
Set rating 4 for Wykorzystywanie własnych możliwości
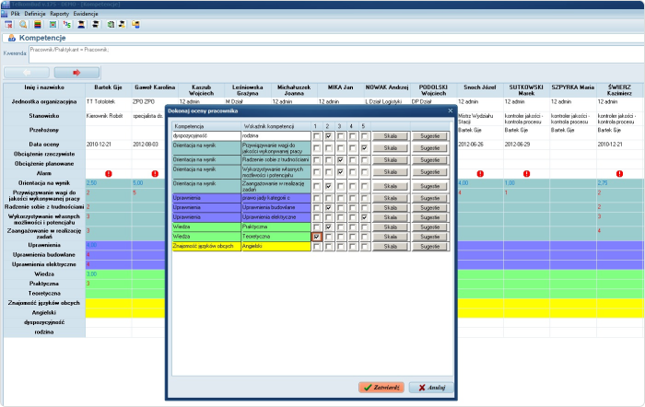[x=353, y=172]
